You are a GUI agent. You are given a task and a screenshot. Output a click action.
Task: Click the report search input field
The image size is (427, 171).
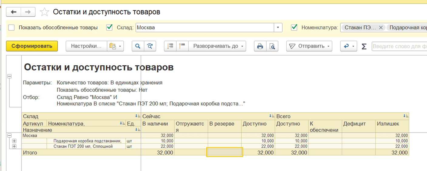tap(399, 46)
